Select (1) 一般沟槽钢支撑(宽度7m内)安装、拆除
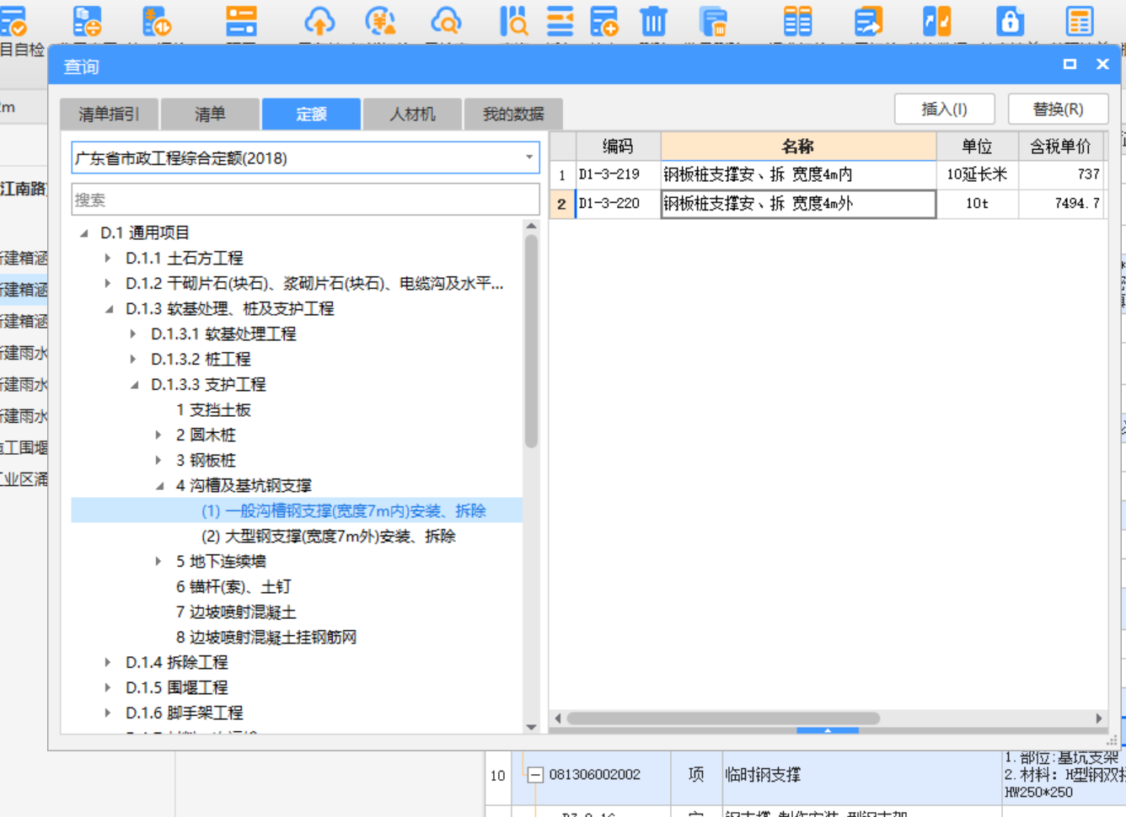This screenshot has height=817, width=1126. coord(343,511)
